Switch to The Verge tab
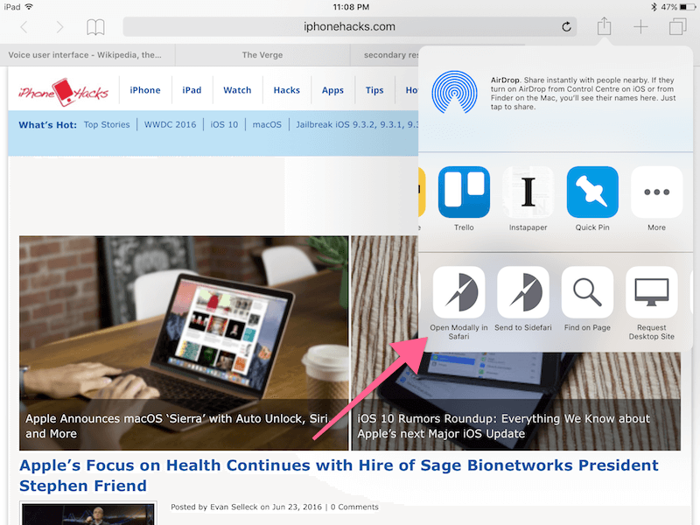This screenshot has height=525, width=700. click(x=262, y=55)
